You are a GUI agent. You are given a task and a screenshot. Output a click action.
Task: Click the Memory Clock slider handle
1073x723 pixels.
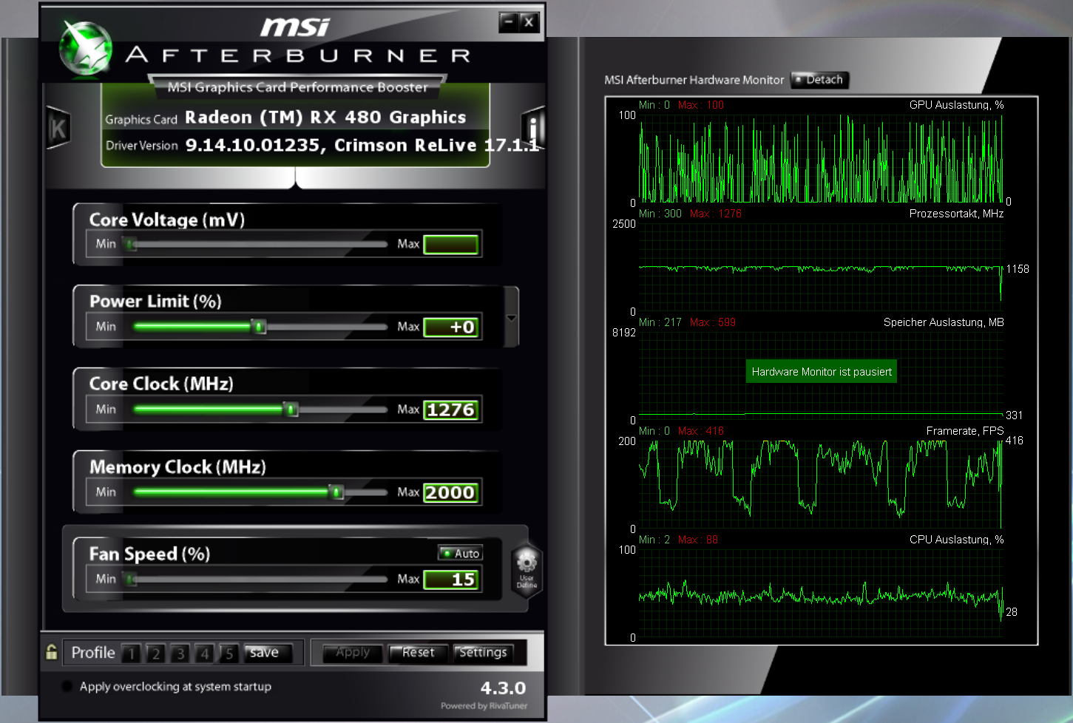tap(336, 492)
